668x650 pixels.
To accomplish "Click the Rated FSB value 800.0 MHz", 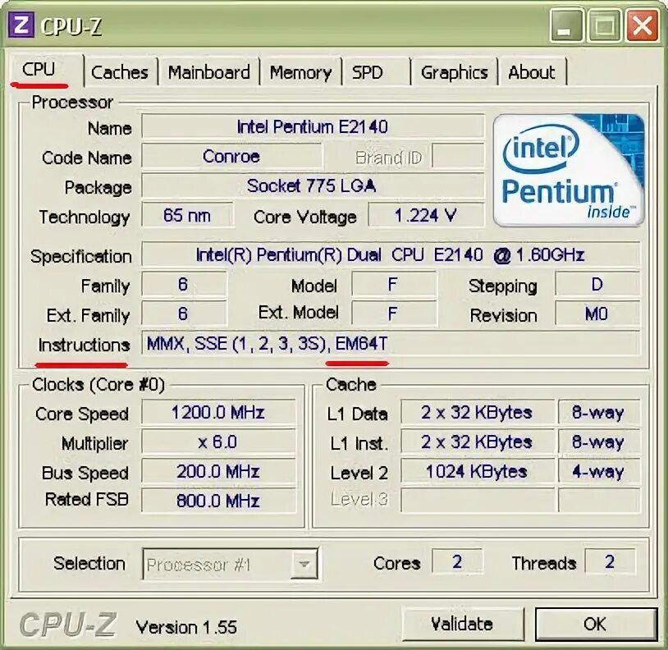I will point(218,501).
